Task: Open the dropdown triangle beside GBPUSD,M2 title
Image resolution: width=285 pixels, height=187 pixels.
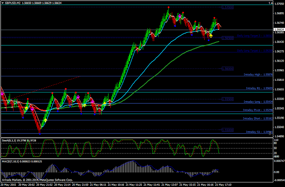Action: click(3, 3)
